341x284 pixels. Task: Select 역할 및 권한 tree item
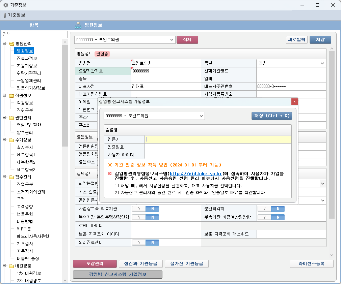pos(29,125)
